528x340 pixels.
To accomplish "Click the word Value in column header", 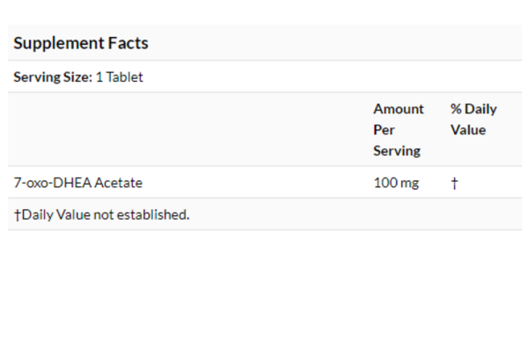I will coord(468,130).
